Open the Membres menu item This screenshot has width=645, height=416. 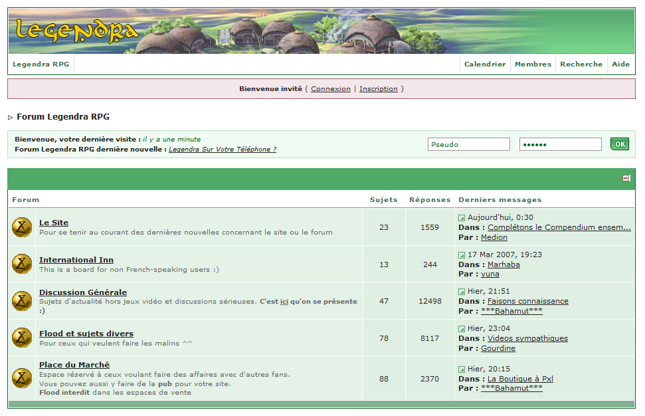pyautogui.click(x=533, y=64)
